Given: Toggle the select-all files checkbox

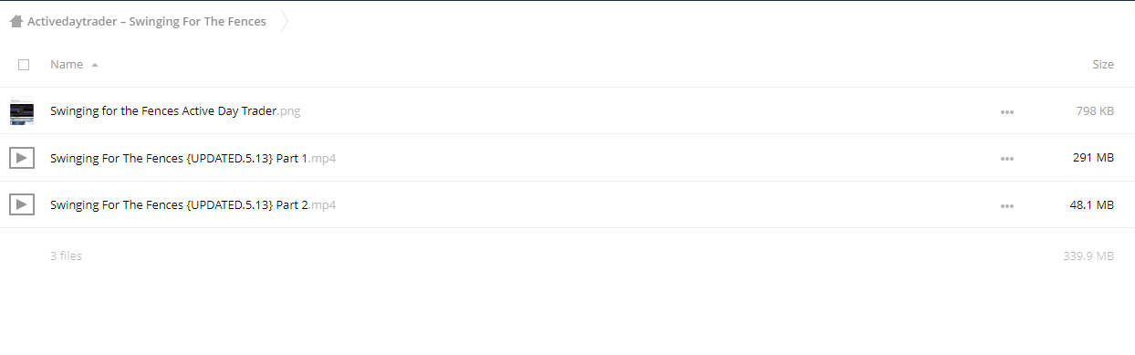Looking at the screenshot, I should coord(24,65).
